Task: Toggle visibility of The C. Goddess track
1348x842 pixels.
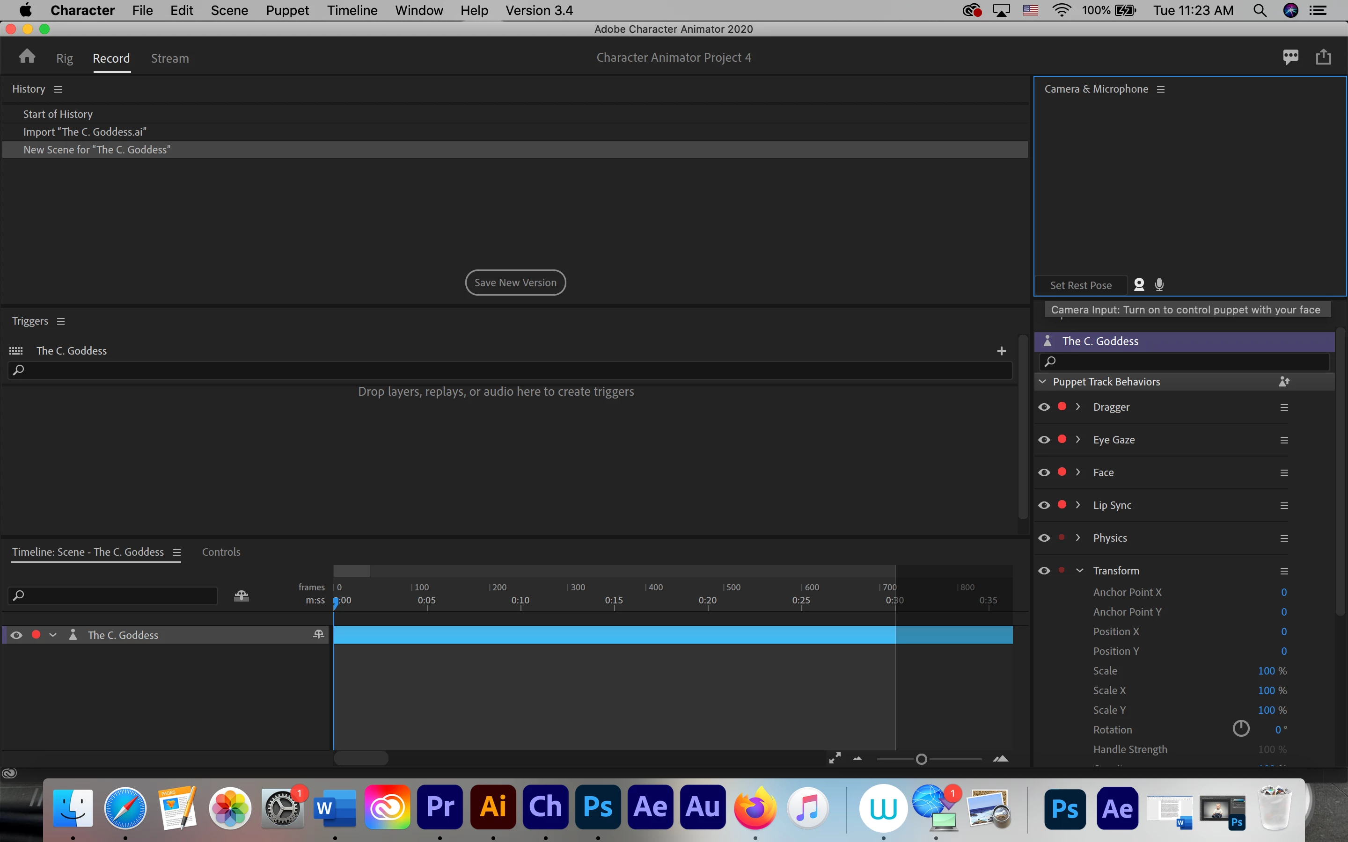Action: click(17, 635)
